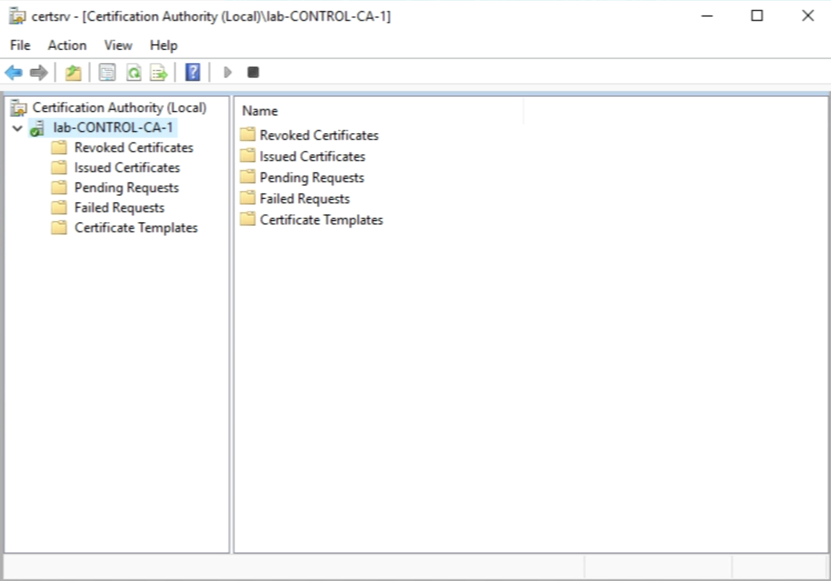Screen dimensions: 831x581
Task: Click the Up one level folder icon
Action: click(73, 72)
